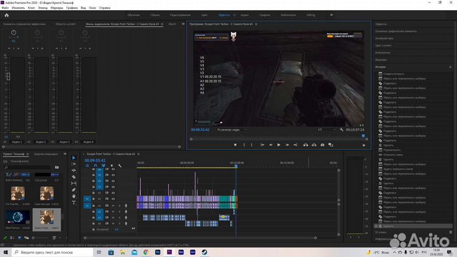Open the Цвет Lumetri panel
Image resolution: width=457 pixels, height=257 pixels.
[x=383, y=46]
